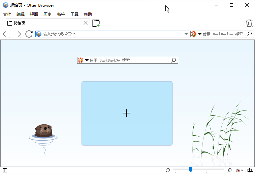Open the 文件 menu
Screen dimensions: 255x174
[7, 14]
